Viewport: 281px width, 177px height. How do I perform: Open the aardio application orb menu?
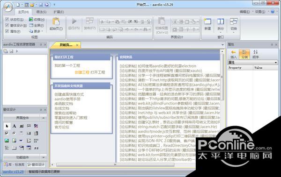point(8,7)
